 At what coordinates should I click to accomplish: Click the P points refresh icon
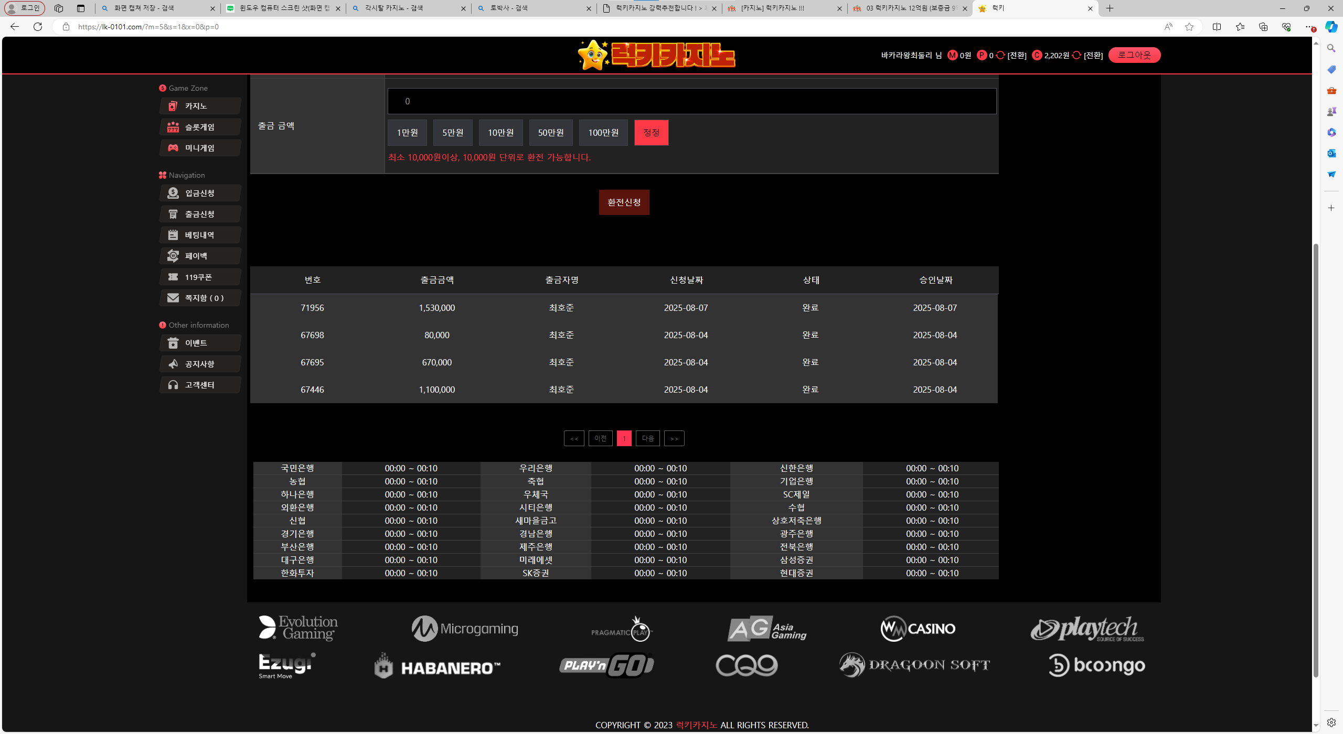pos(1000,55)
